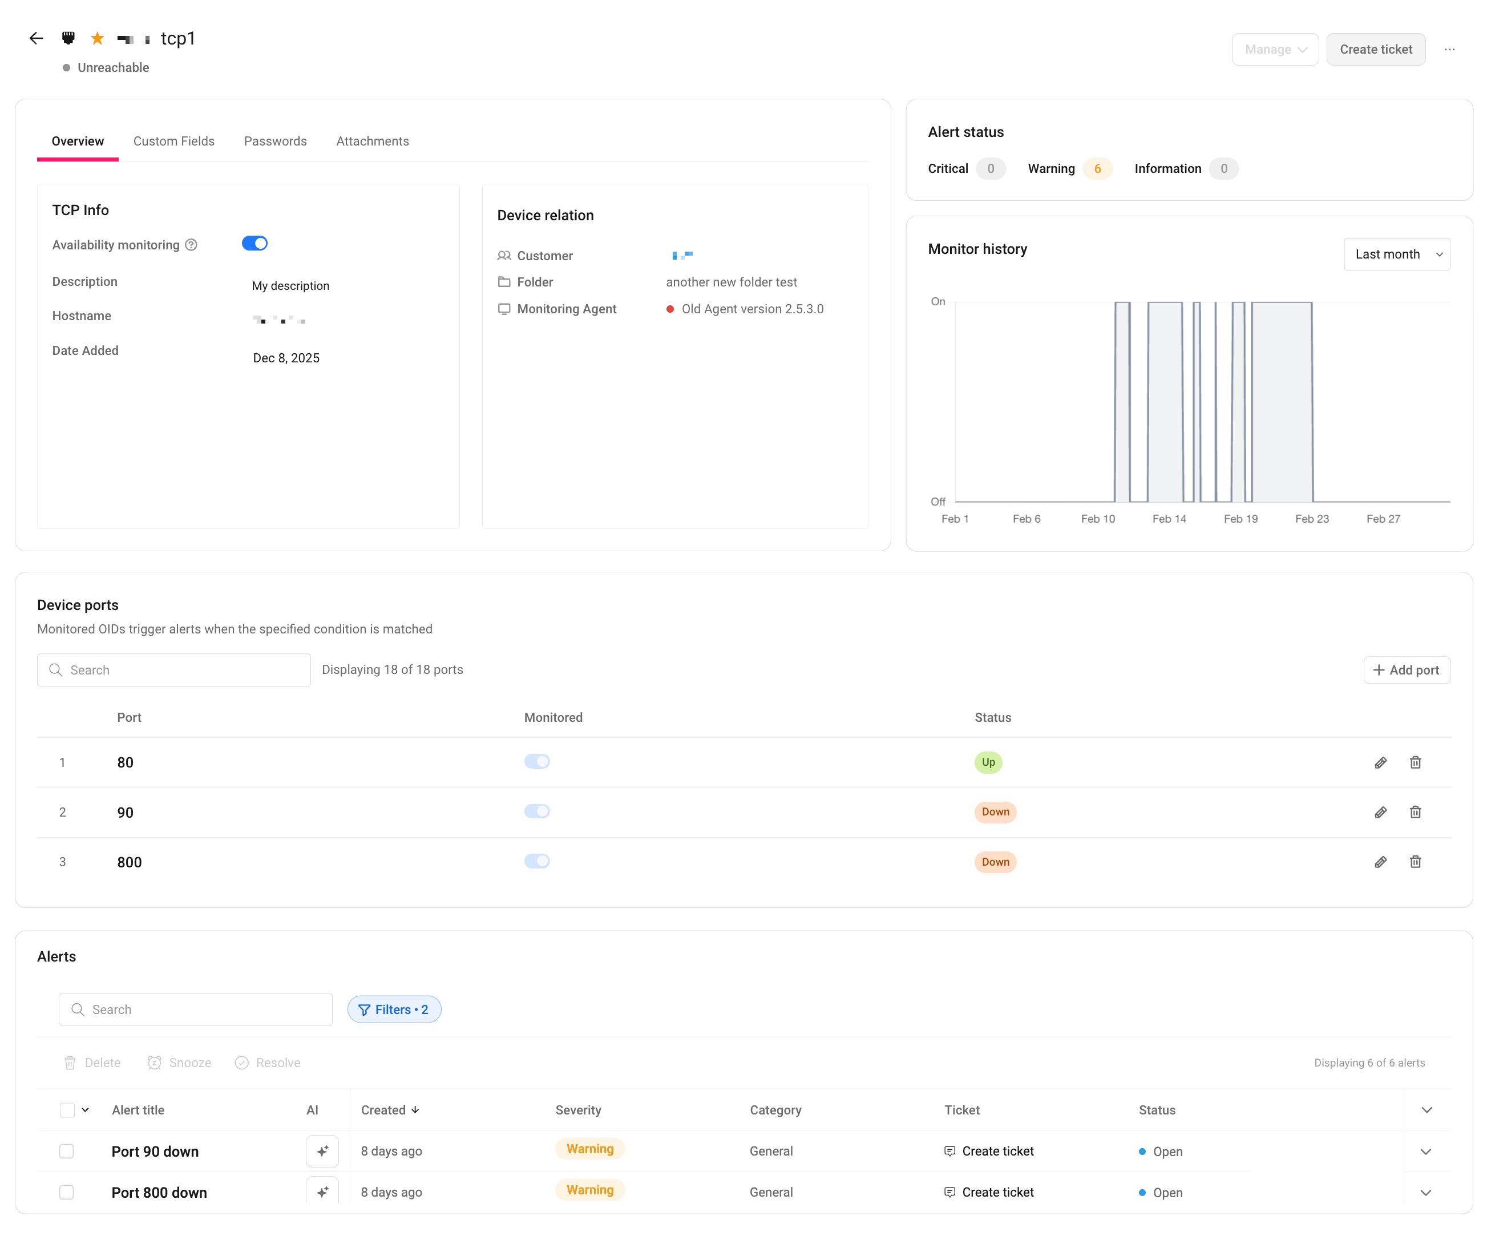Viewport: 1487px width, 1236px height.
Task: Delete port 90 with the trash icon
Action: [1416, 813]
